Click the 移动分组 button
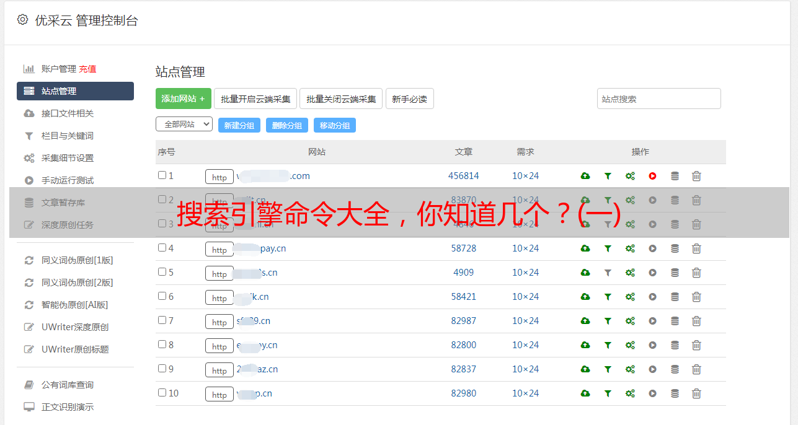Screen dimensions: 798x425 (x=335, y=125)
